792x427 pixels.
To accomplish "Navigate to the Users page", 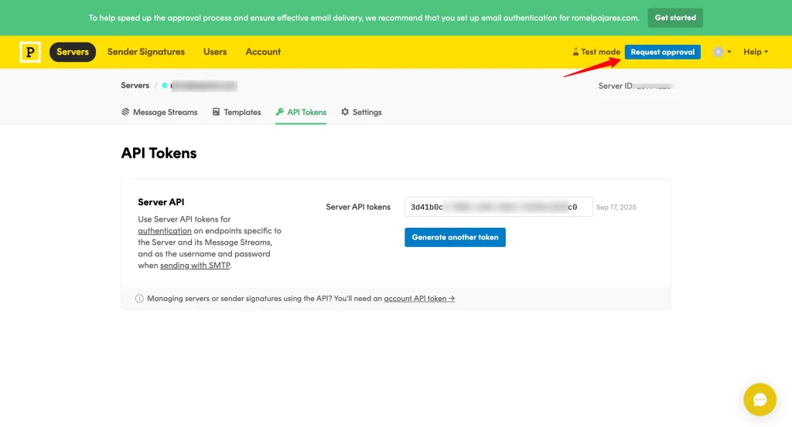I will point(215,52).
